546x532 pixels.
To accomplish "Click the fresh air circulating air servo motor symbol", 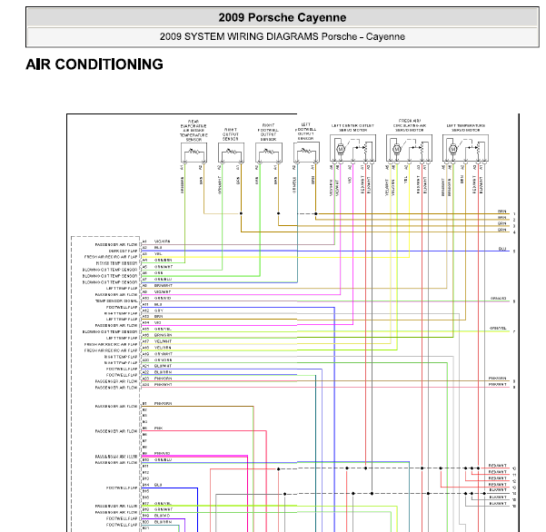I will (x=409, y=148).
